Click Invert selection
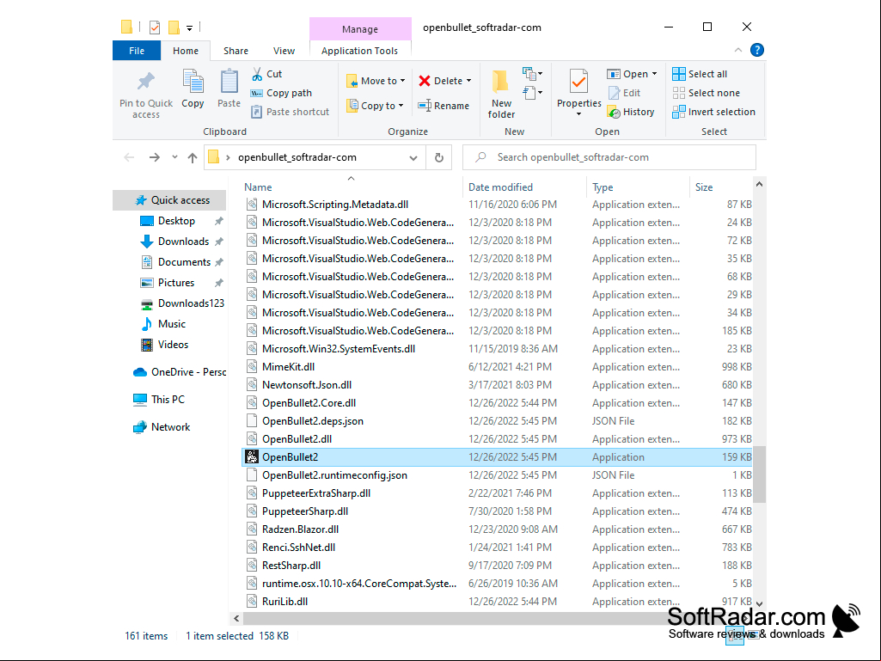Image resolution: width=881 pixels, height=661 pixels. pyautogui.click(x=714, y=112)
